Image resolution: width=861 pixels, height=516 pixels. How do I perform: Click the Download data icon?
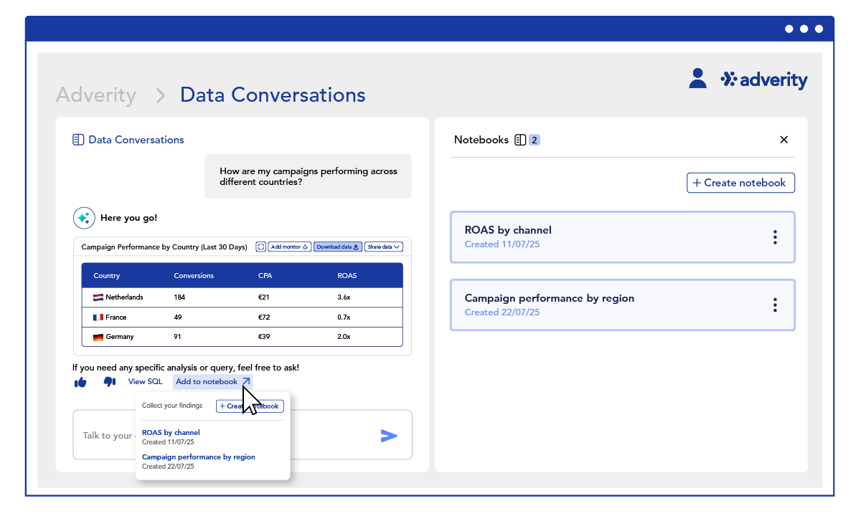pos(337,247)
